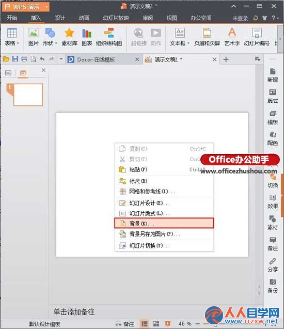Insert 艺术字 word art

[232, 37]
